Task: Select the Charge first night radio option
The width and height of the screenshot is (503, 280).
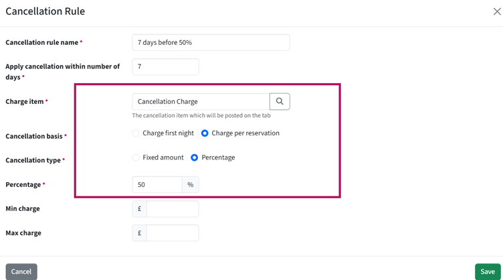Action: click(x=136, y=133)
